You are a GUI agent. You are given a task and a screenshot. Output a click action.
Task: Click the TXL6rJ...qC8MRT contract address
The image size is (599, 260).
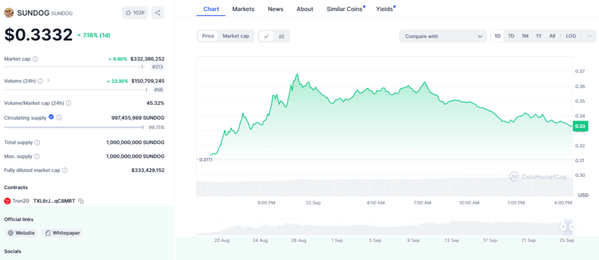54,201
